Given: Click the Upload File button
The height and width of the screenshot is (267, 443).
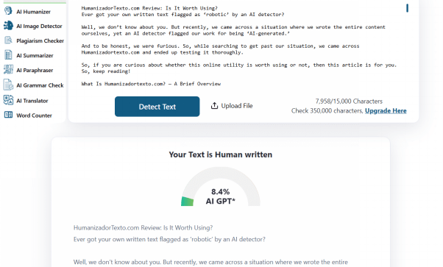Looking at the screenshot, I should 232,106.
